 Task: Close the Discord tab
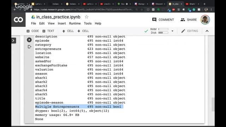(x=165, y=4)
